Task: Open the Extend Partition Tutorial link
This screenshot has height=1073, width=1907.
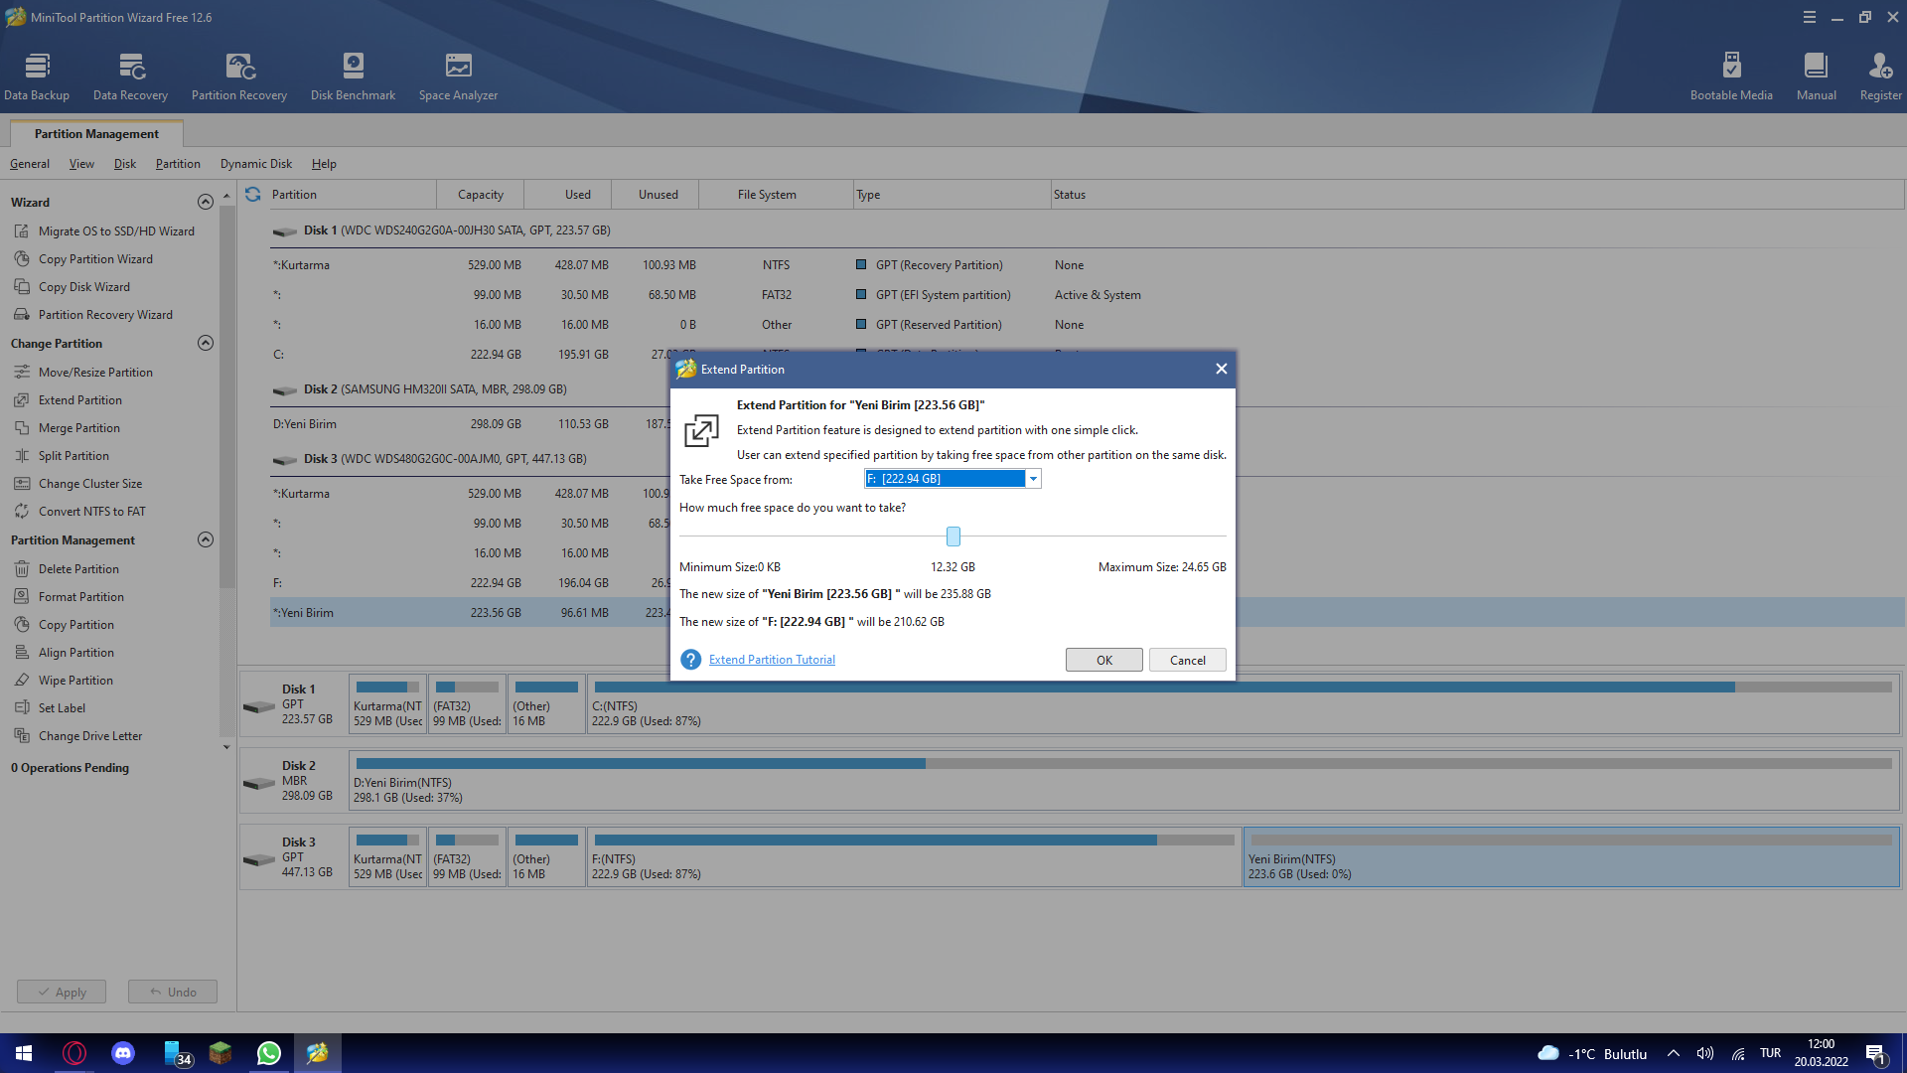Action: 772,660
